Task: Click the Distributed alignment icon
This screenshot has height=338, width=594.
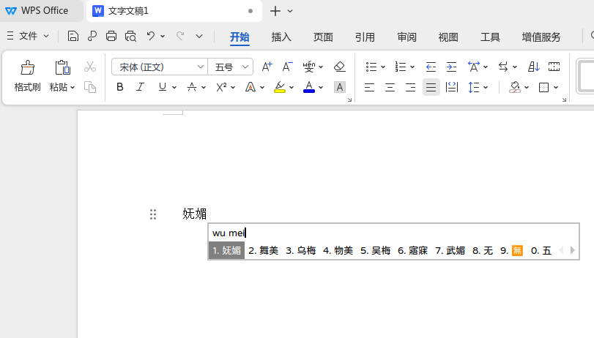Action: pyautogui.click(x=452, y=88)
